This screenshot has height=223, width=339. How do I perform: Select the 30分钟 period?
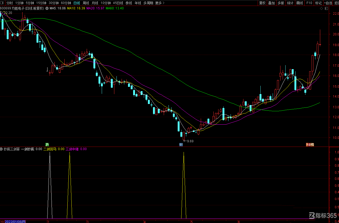point(54,3)
